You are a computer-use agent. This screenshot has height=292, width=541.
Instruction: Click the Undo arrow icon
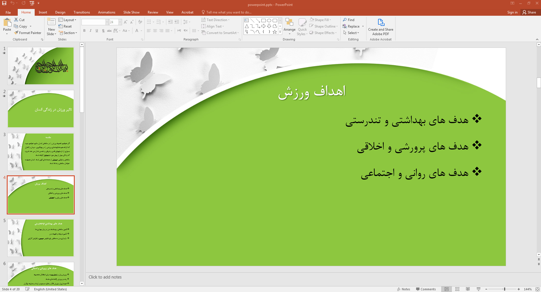tap(12, 3)
